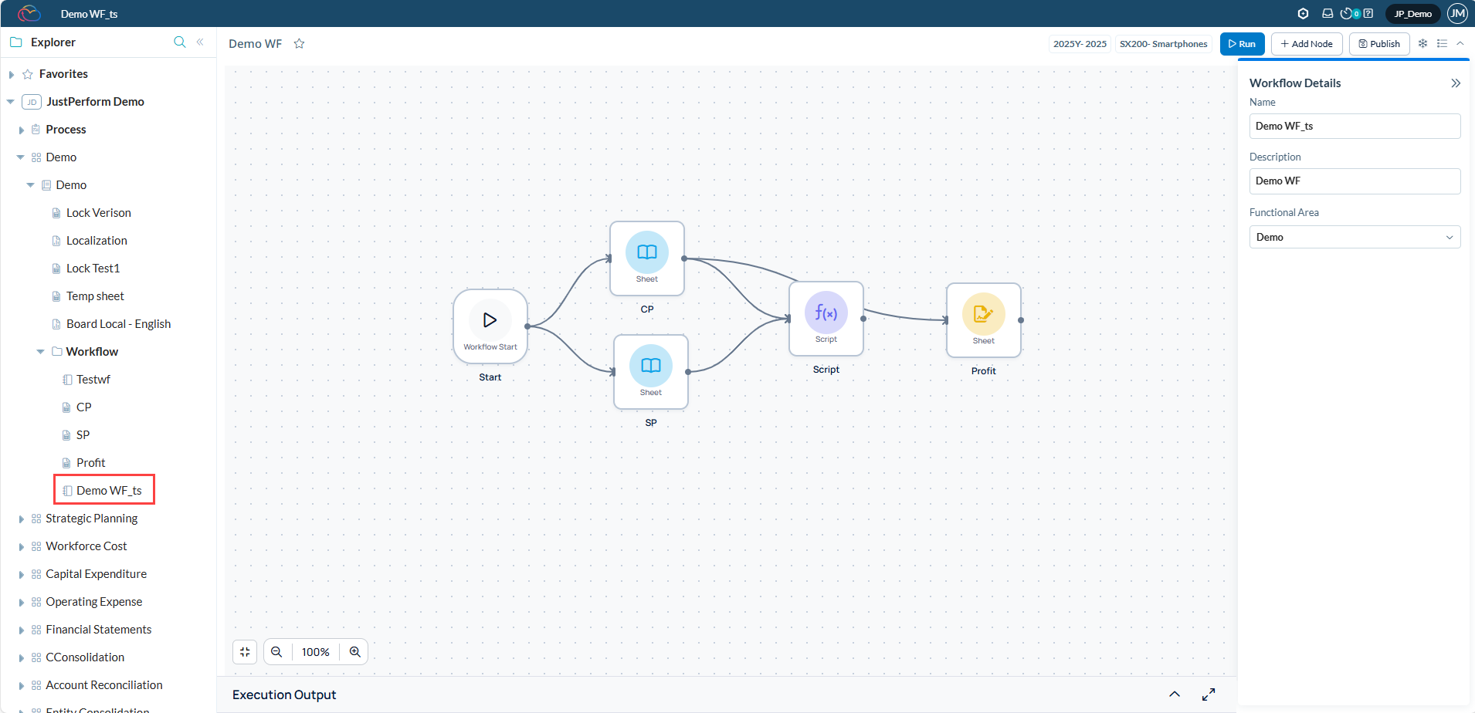Zoom in on the workflow canvas
Viewport: 1475px width, 713px height.
[355, 652]
